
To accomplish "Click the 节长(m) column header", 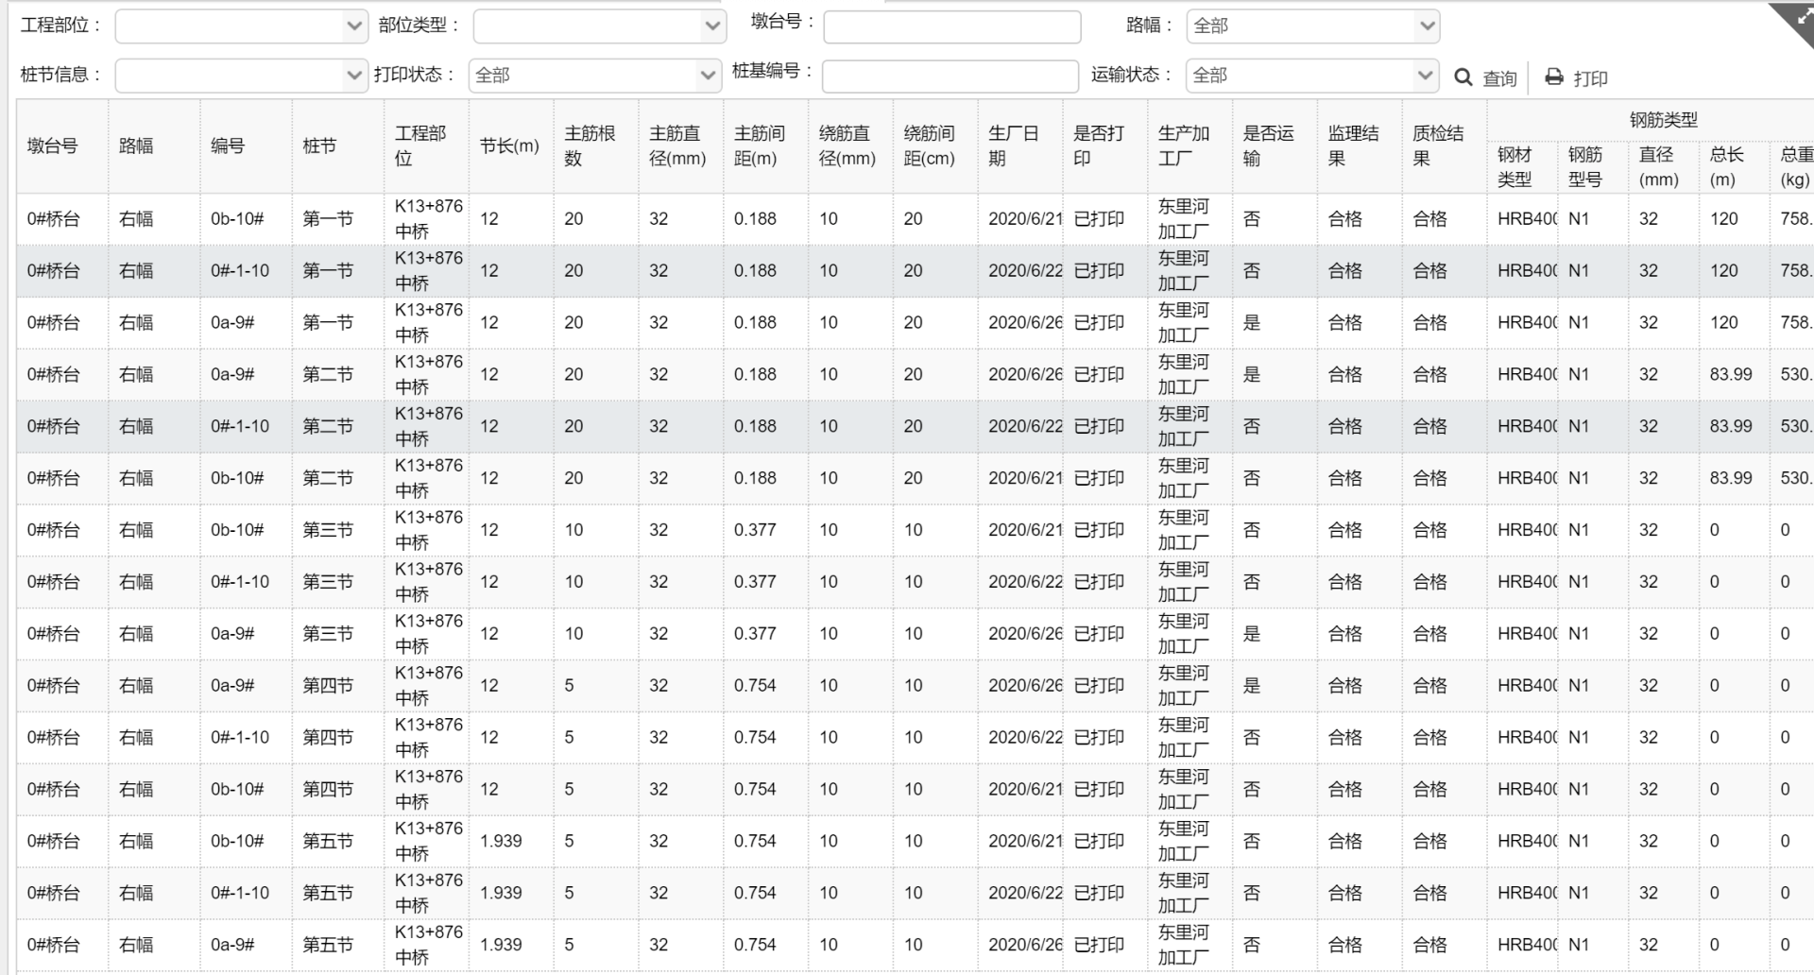I will pos(509,146).
